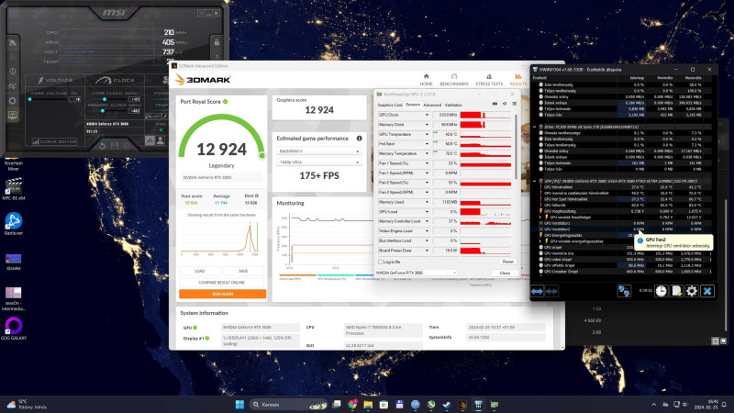Open the Home section in 3DMark
Viewport: 734px width, 413px height.
click(426, 79)
